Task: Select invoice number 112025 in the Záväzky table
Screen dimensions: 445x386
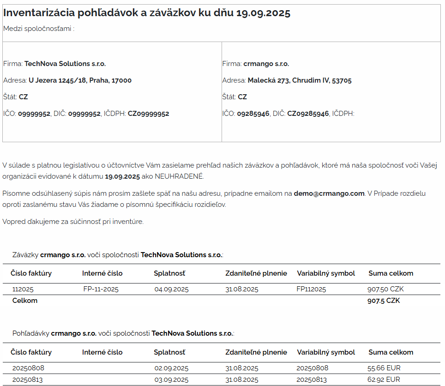Action: tap(23, 289)
